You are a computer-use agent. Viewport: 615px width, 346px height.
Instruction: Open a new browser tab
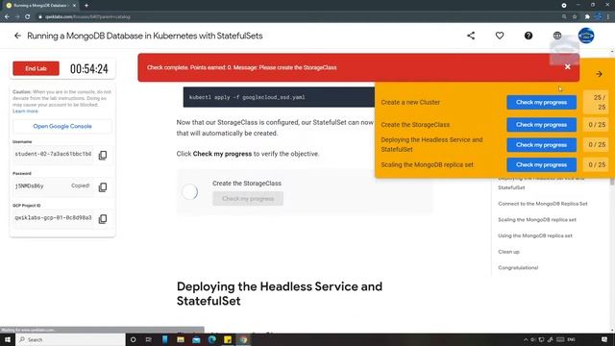point(86,6)
